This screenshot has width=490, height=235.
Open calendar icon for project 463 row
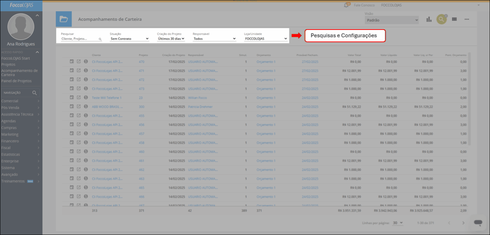[x=72, y=178]
